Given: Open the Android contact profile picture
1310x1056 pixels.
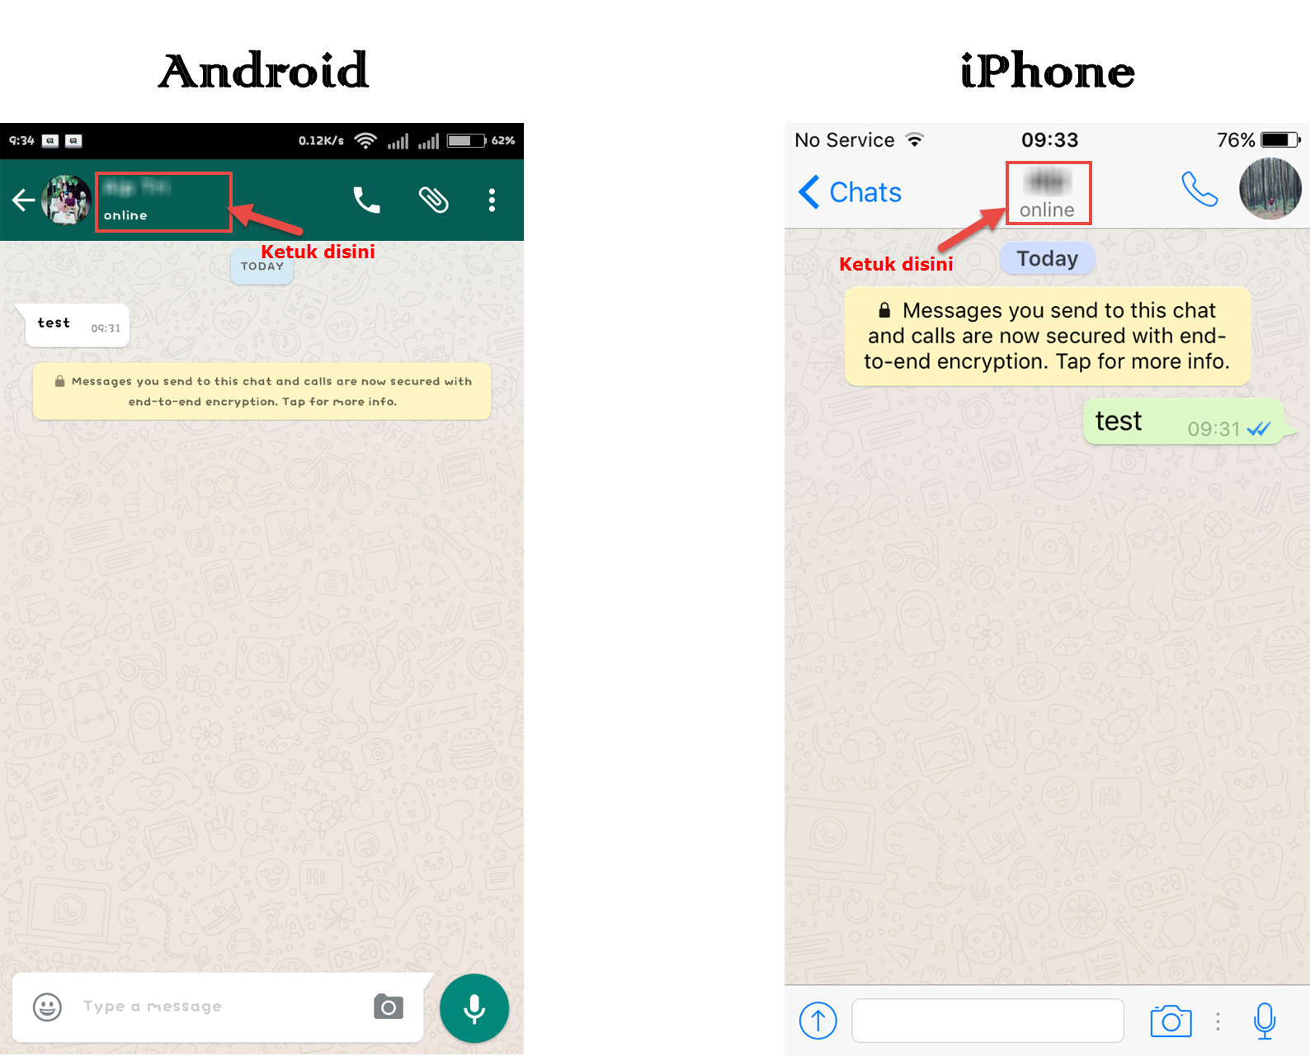Looking at the screenshot, I should point(67,200).
